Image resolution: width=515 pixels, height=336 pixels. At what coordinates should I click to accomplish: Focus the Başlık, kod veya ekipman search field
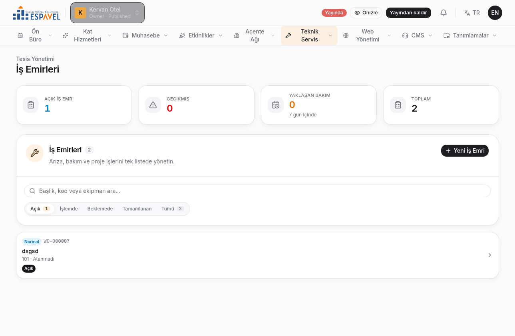[257, 191]
